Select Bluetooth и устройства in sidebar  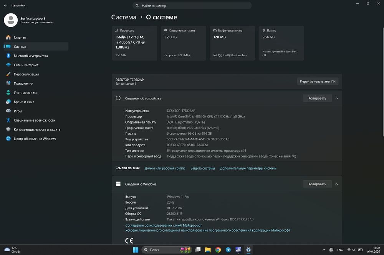36,56
